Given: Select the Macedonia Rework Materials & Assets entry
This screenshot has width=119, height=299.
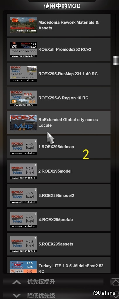Looking at the screenshot, I should [x=59, y=25].
